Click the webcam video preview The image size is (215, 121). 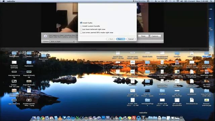(x=67, y=17)
